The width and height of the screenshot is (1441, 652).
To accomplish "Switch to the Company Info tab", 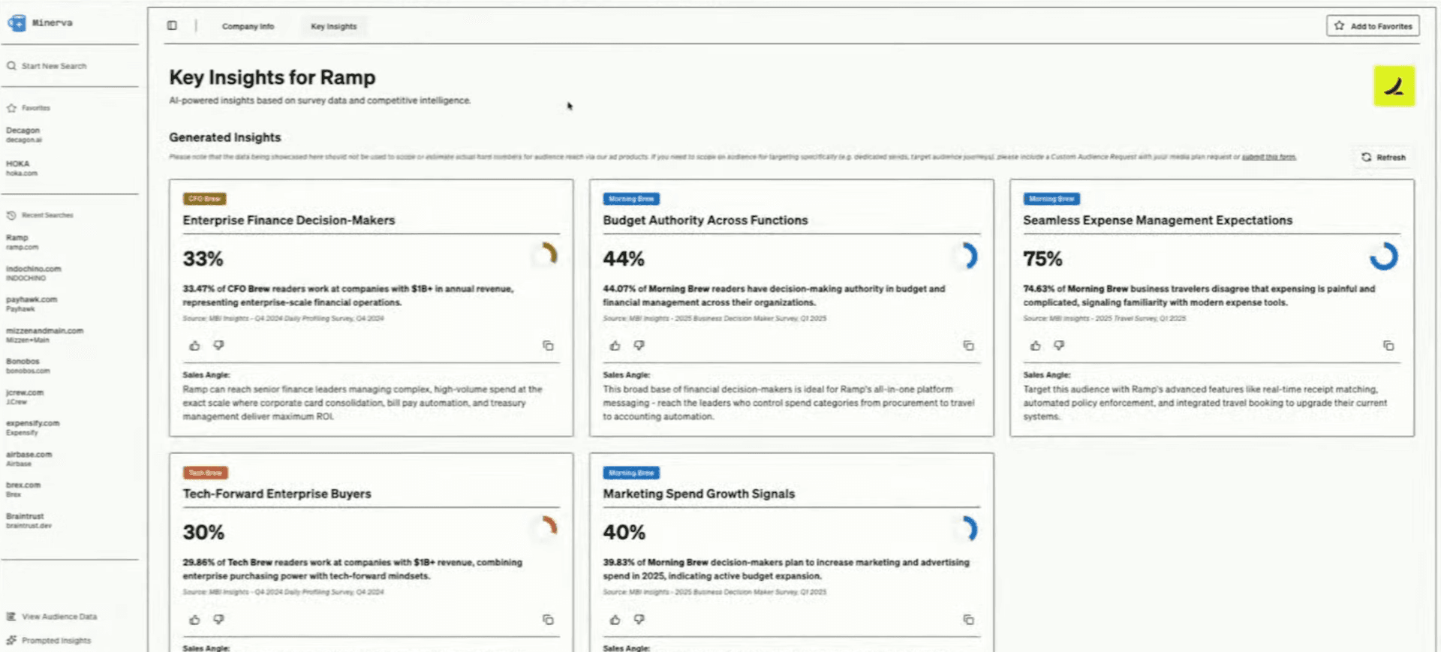I will (x=248, y=26).
